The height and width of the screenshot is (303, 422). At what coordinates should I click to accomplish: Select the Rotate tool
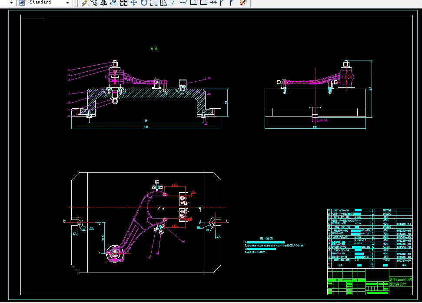click(144, 3)
